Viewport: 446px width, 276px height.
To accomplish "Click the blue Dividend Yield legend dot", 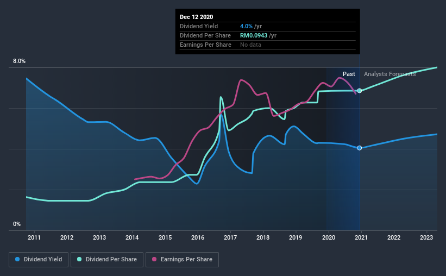I will tap(17, 259).
